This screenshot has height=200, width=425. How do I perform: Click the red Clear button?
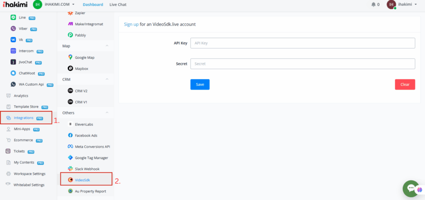[405, 84]
